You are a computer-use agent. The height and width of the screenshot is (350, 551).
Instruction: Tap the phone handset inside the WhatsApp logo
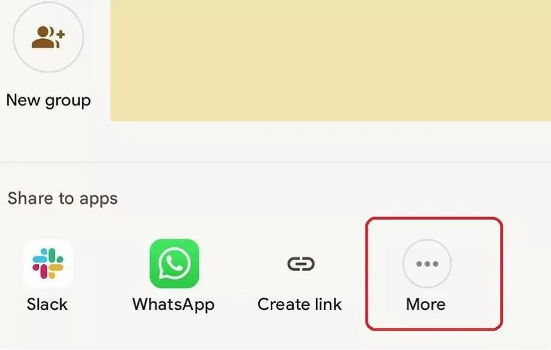click(174, 263)
